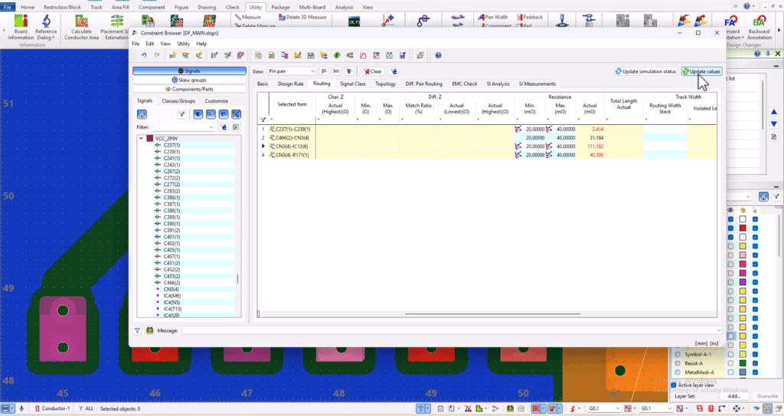Click the Undo icon in Constraint Browser toolbar
The height and width of the screenshot is (416, 784).
click(x=144, y=56)
